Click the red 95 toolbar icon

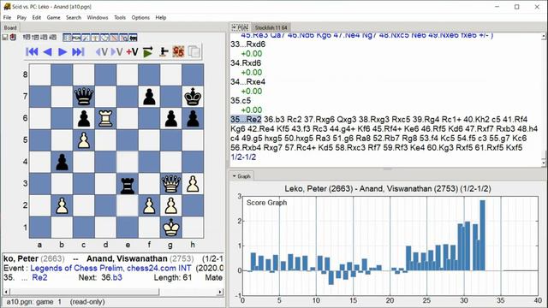click(x=178, y=52)
